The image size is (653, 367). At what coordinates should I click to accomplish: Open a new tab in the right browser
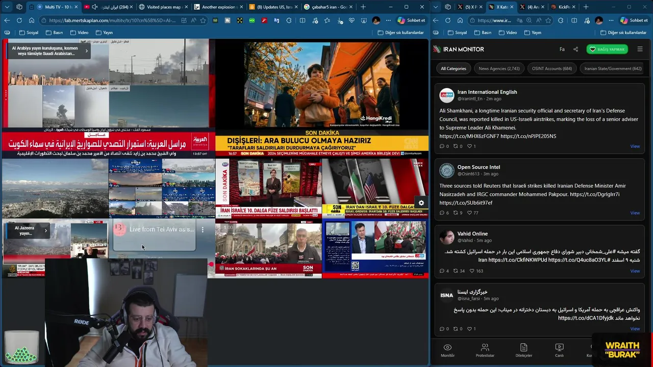tap(586, 7)
